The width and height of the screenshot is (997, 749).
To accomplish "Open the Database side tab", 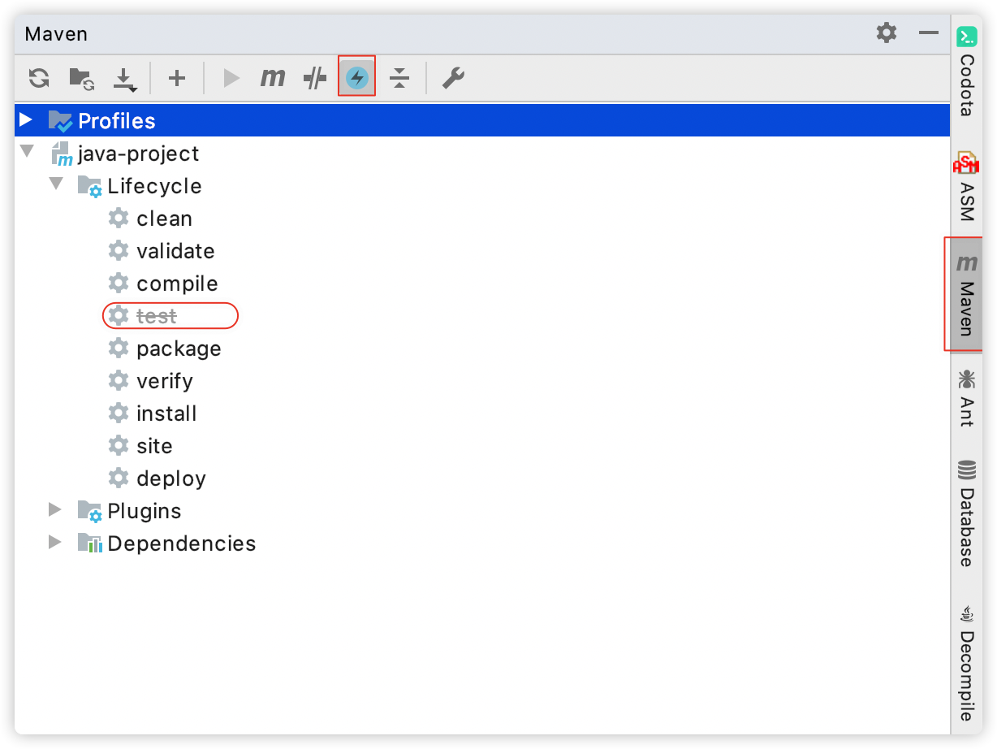I will pos(966,513).
